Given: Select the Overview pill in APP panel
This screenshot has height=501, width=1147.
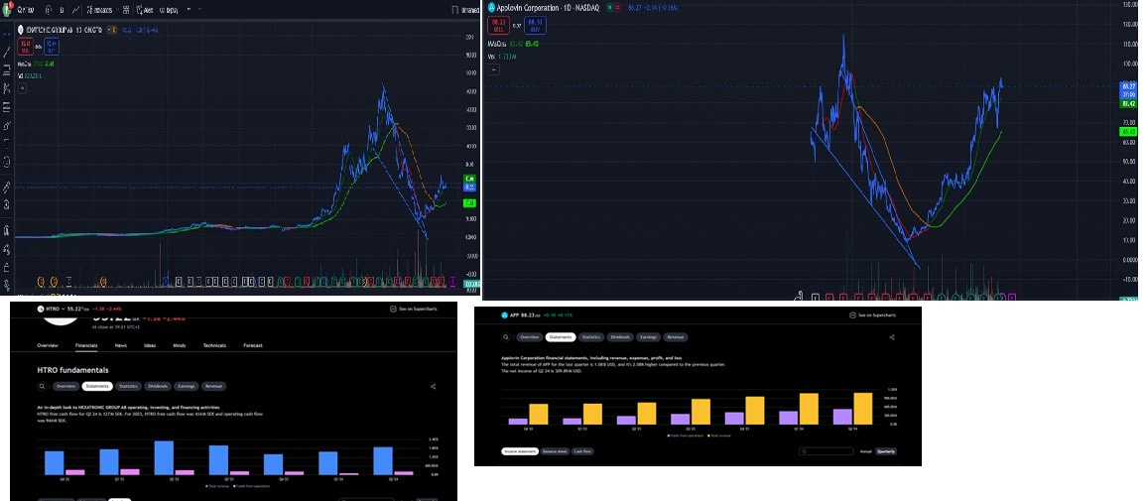Looking at the screenshot, I should click(530, 337).
